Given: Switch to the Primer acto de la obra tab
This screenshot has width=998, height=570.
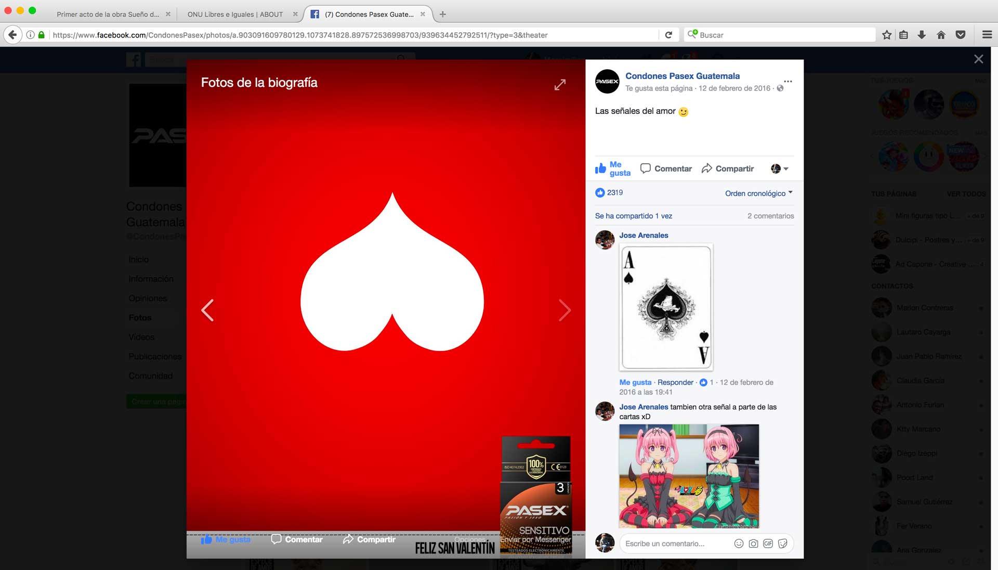Looking at the screenshot, I should pos(108,14).
